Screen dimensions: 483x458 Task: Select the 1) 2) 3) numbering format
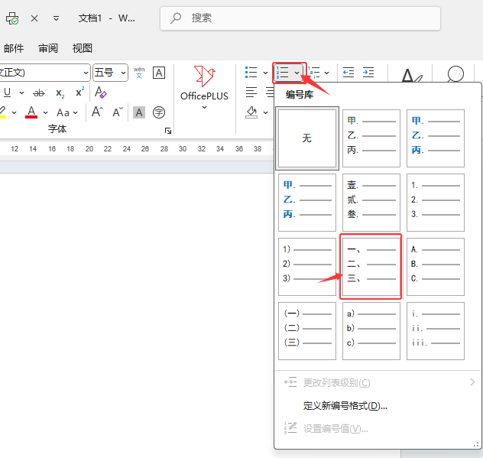pyautogui.click(x=307, y=267)
